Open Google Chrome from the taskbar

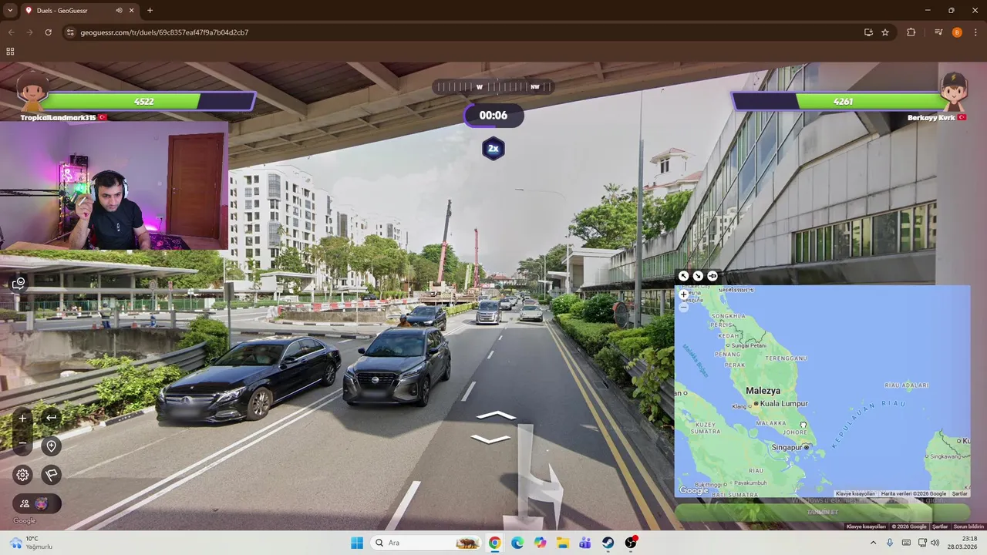[495, 543]
